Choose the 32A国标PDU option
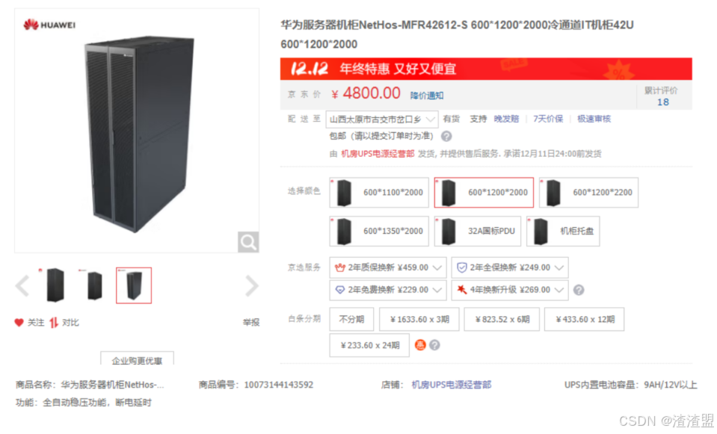 click(478, 231)
